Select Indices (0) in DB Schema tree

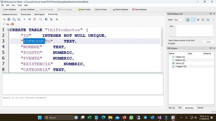[x=180, y=60]
